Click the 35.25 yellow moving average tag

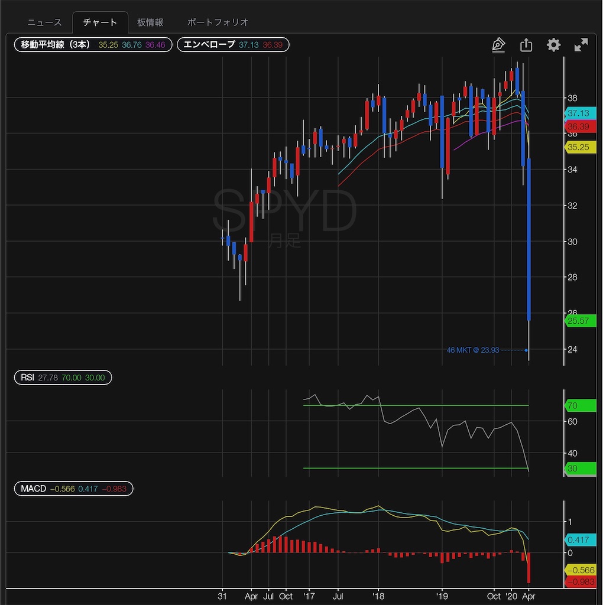[580, 147]
